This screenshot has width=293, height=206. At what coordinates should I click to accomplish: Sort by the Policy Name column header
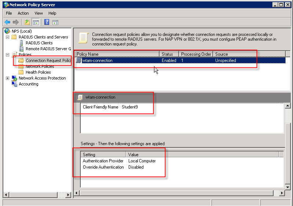(x=117, y=54)
